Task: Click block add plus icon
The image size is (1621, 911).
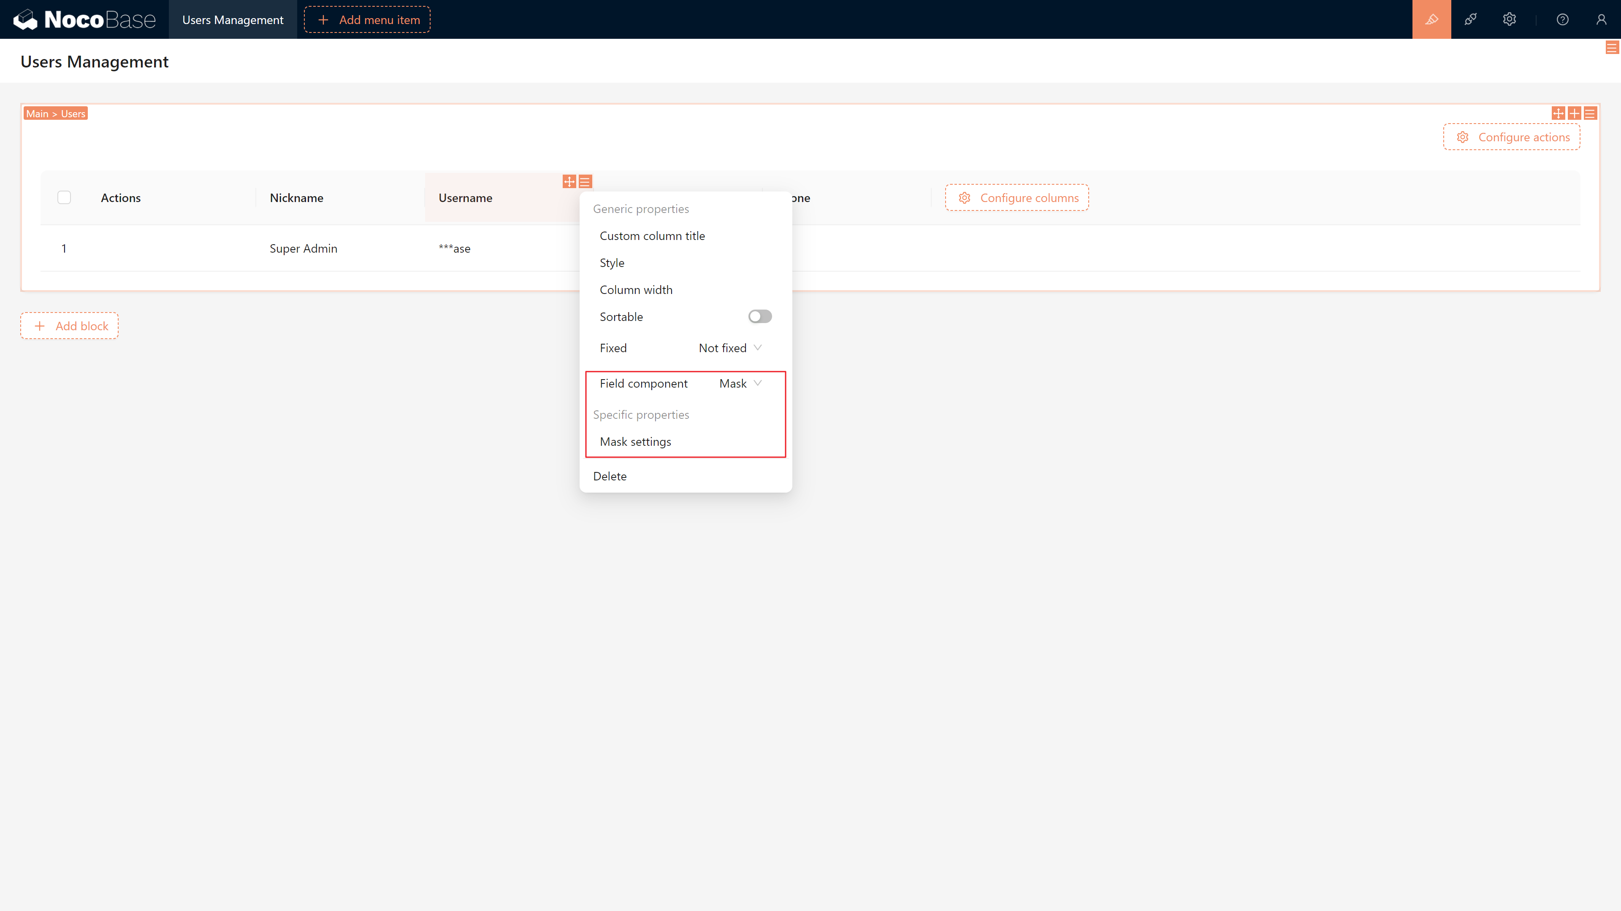Action: [x=1575, y=113]
